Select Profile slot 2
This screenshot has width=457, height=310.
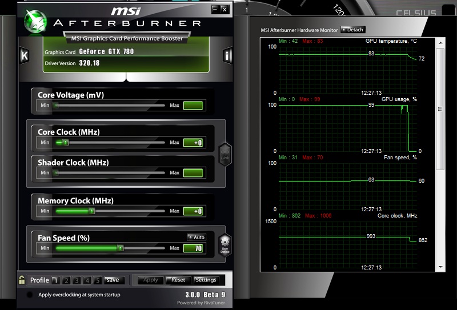coord(66,280)
